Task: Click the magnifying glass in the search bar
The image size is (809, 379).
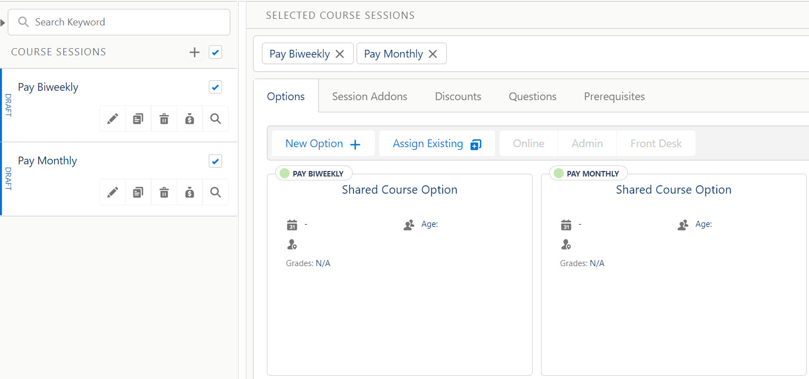Action: coord(23,22)
